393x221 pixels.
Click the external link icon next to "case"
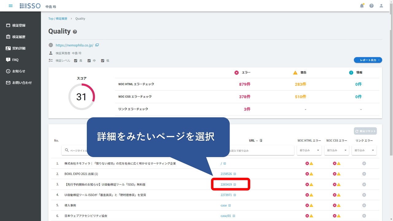coord(230,205)
